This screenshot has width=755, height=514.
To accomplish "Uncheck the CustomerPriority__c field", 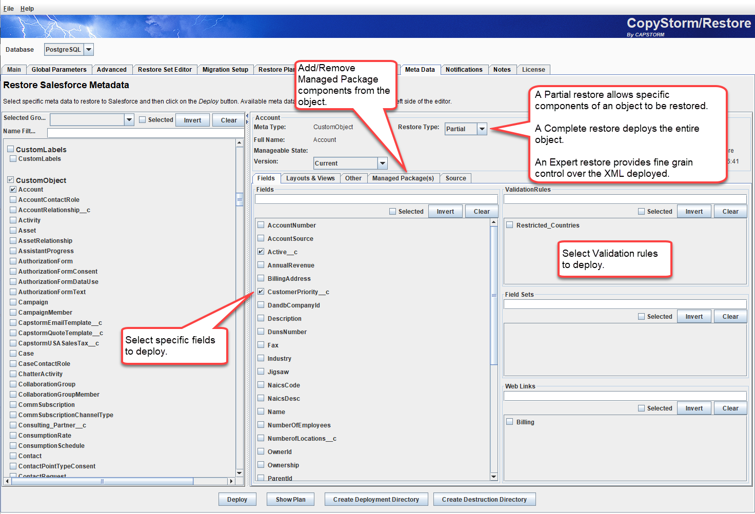I will click(x=261, y=292).
